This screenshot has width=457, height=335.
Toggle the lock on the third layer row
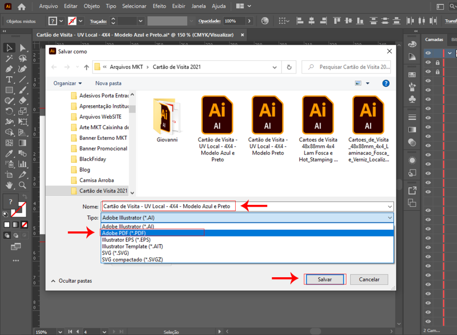pyautogui.click(x=437, y=72)
